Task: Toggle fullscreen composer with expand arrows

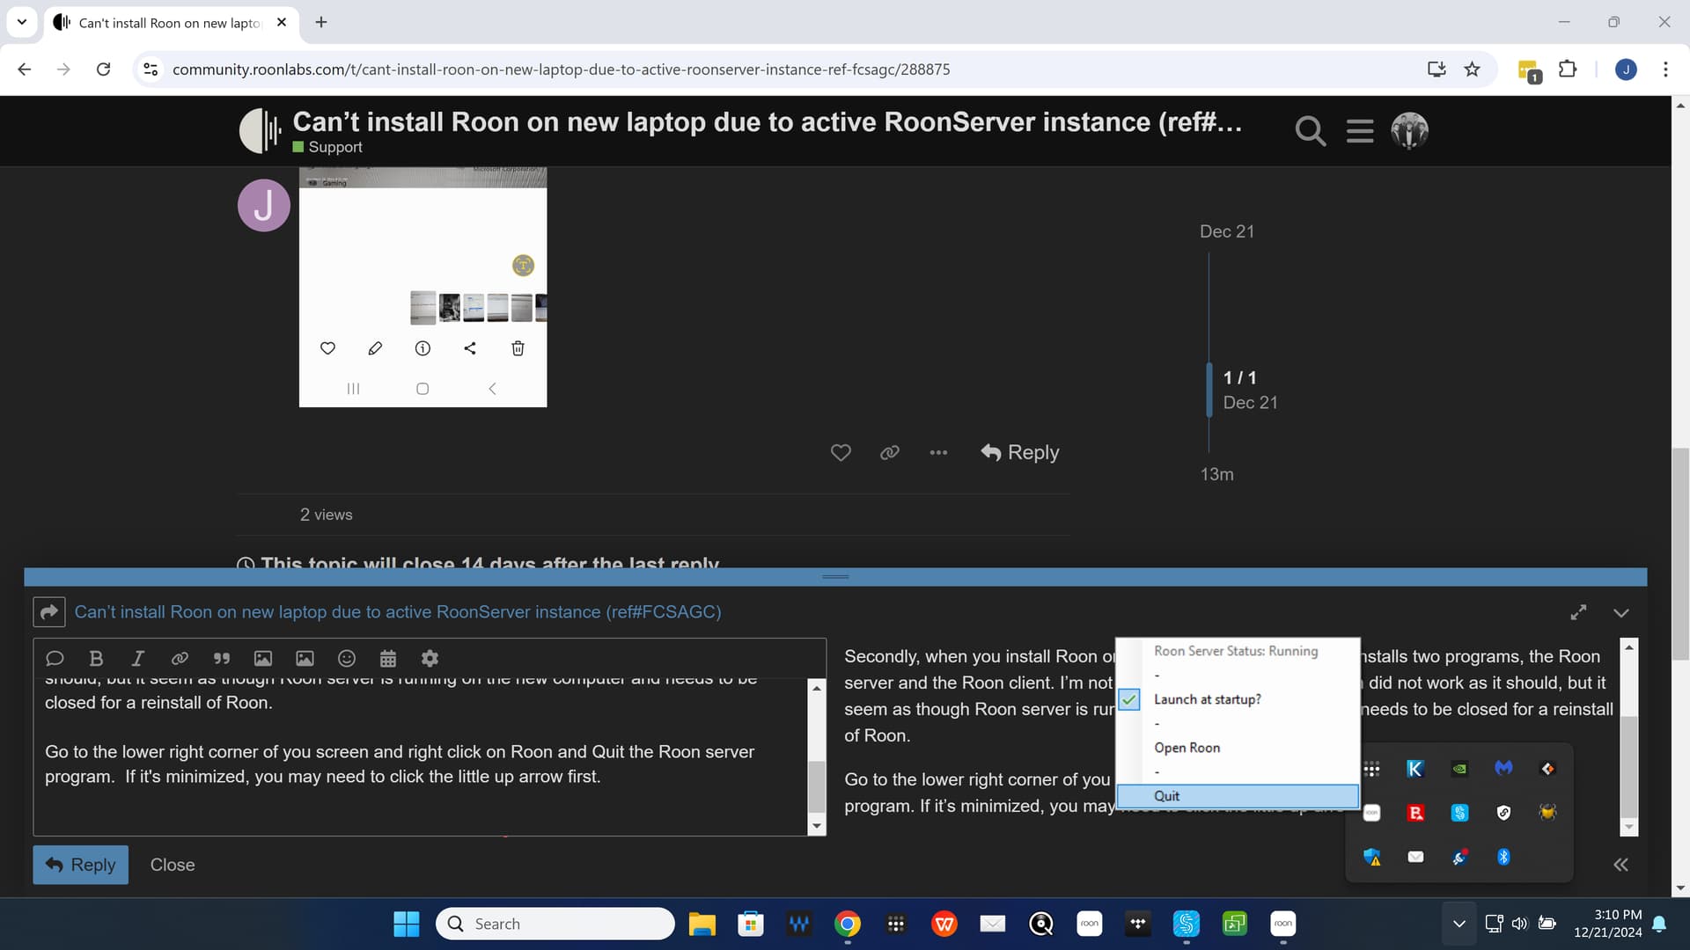Action: click(x=1578, y=612)
